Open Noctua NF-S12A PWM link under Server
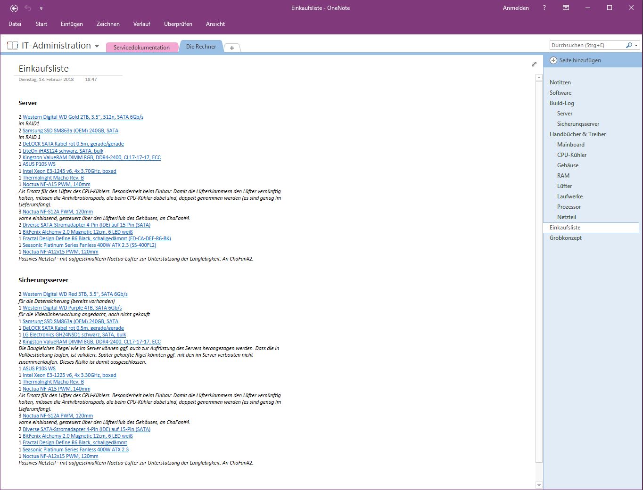Image resolution: width=643 pixels, height=490 pixels. [x=58, y=212]
